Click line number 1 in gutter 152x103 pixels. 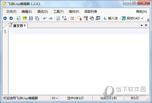[5, 32]
